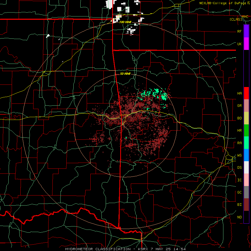This screenshot has width=251, height=251.
Task: Click the RF legend label
Action: [239, 31]
